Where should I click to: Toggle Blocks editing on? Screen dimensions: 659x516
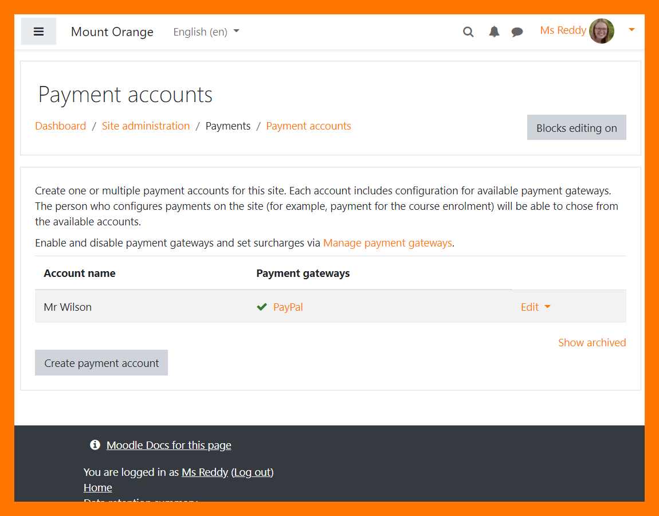(x=576, y=128)
